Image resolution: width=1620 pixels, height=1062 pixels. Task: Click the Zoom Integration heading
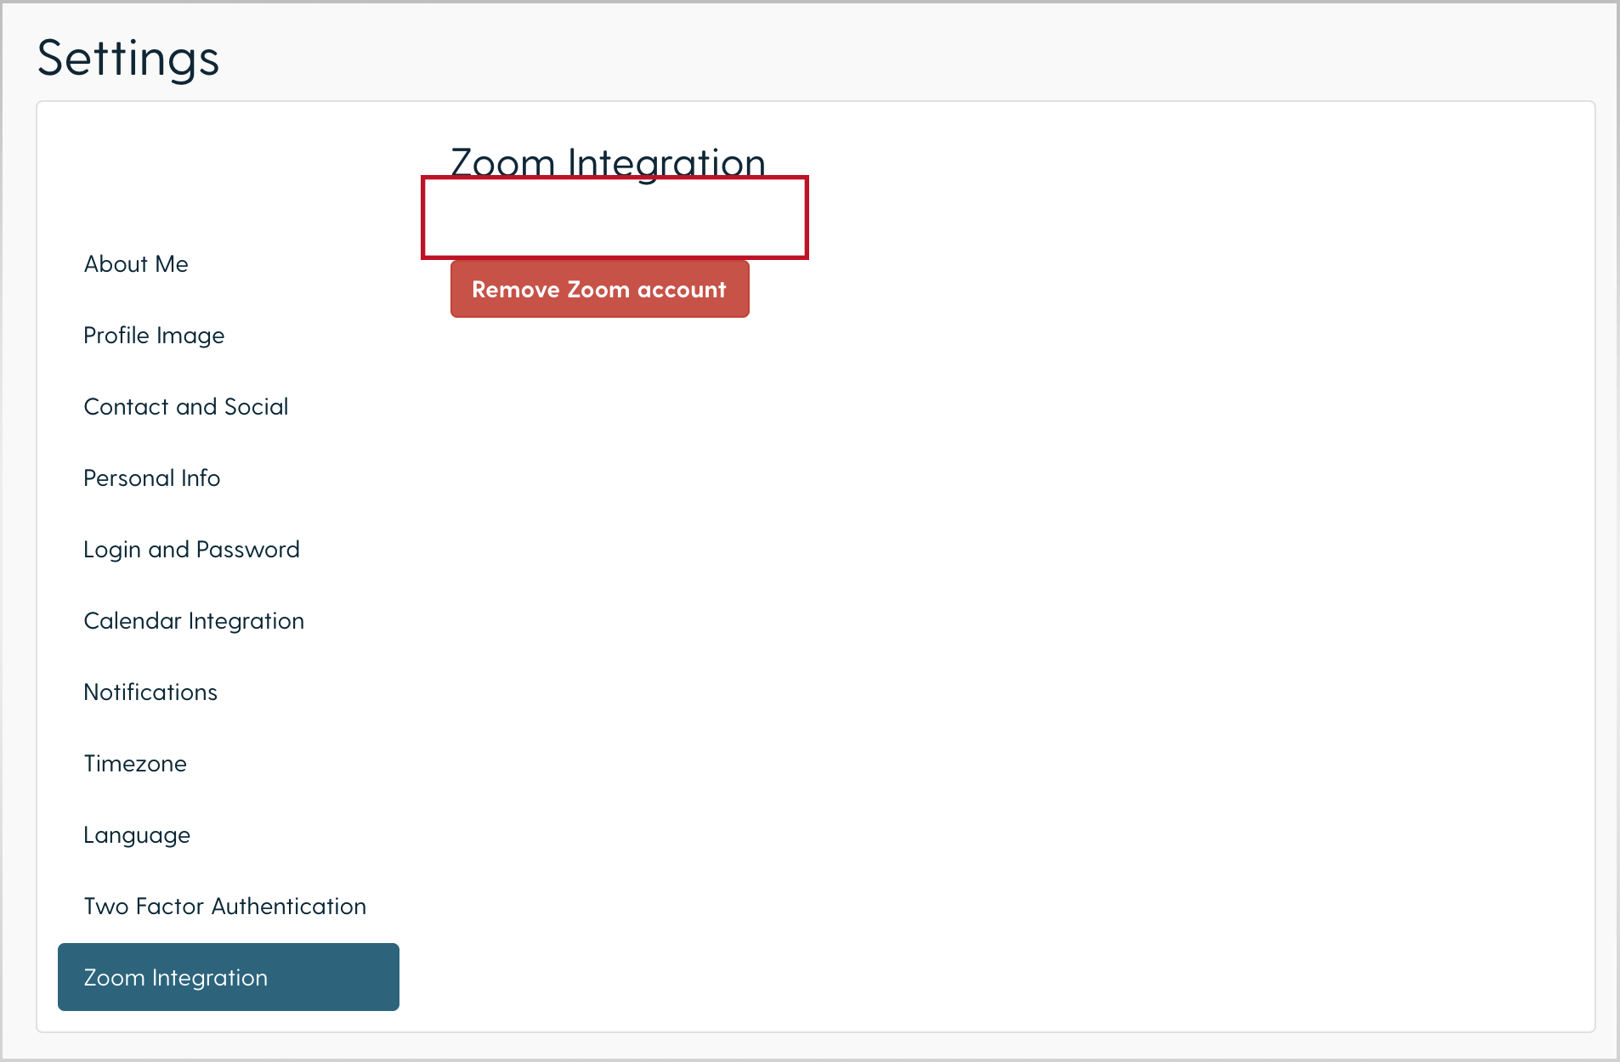[606, 163]
